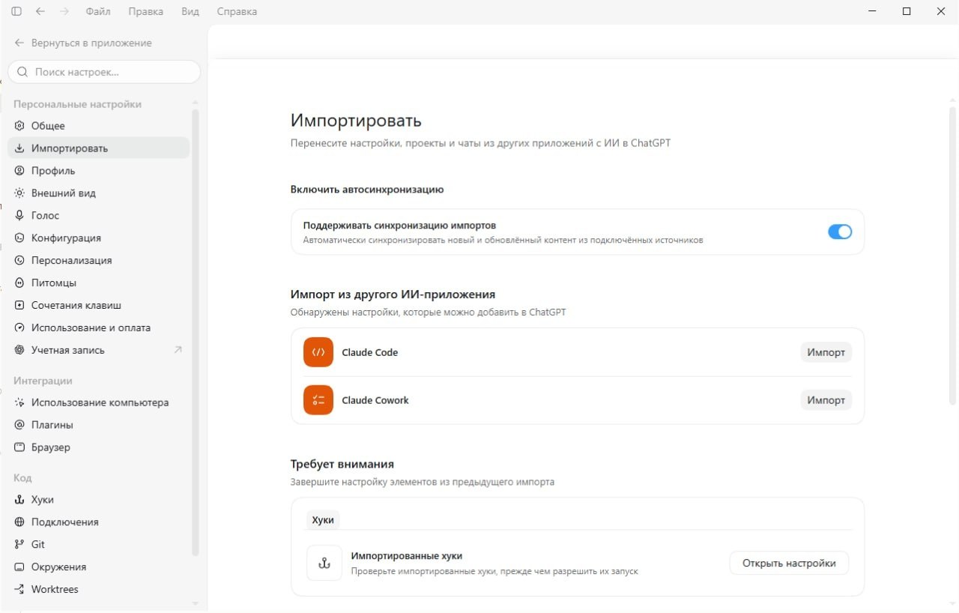Image resolution: width=959 pixels, height=613 pixels.
Task: Click the orange Claude Code app icon
Action: click(318, 352)
